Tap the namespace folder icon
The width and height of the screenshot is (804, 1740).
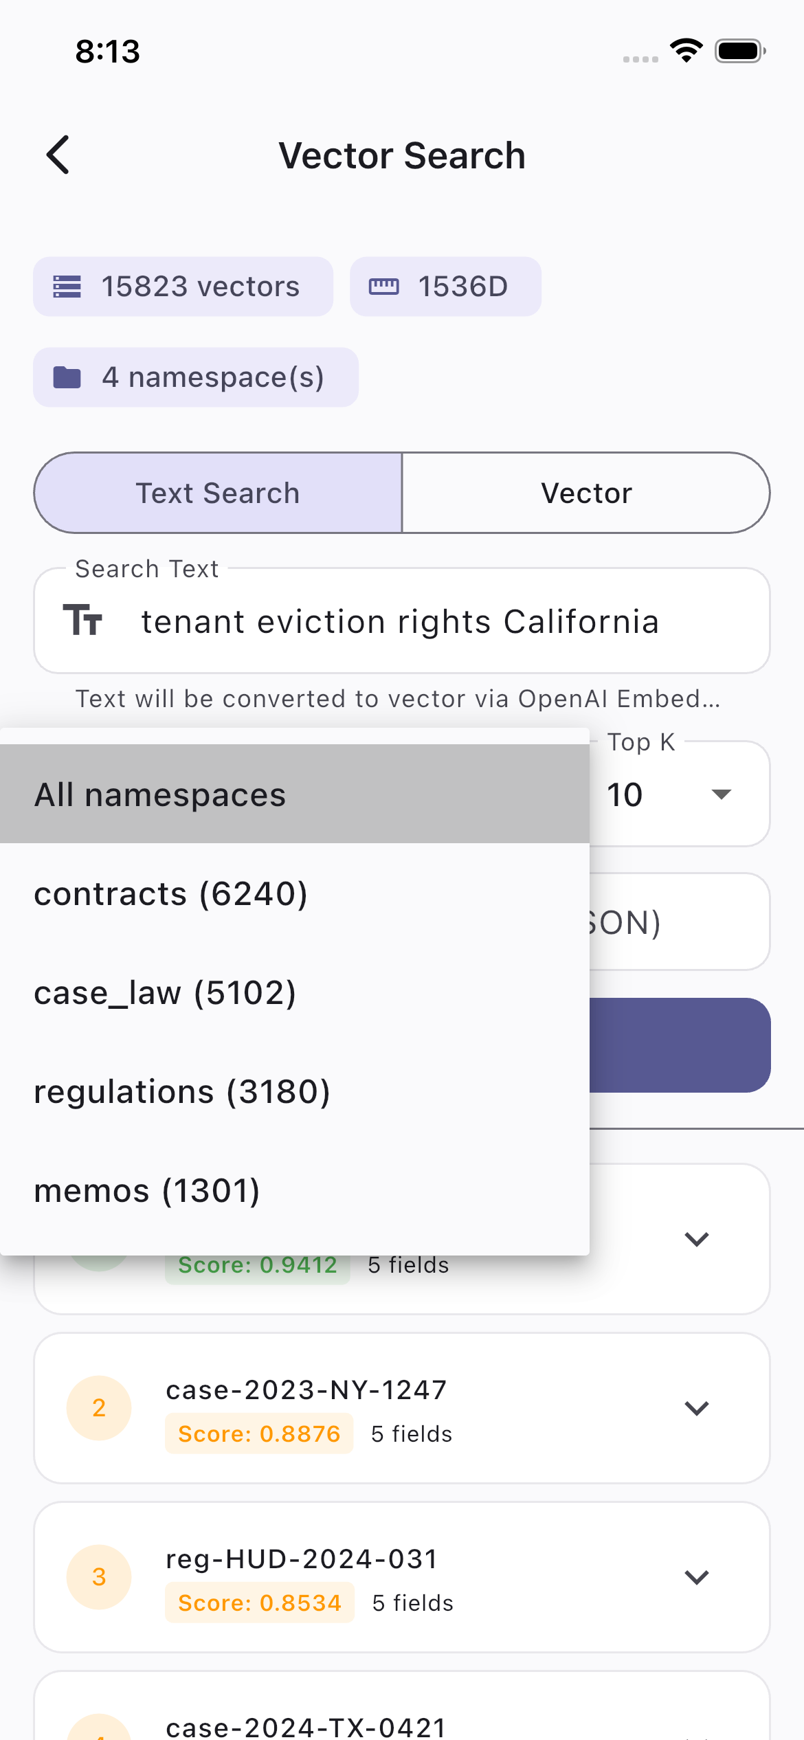(x=67, y=377)
